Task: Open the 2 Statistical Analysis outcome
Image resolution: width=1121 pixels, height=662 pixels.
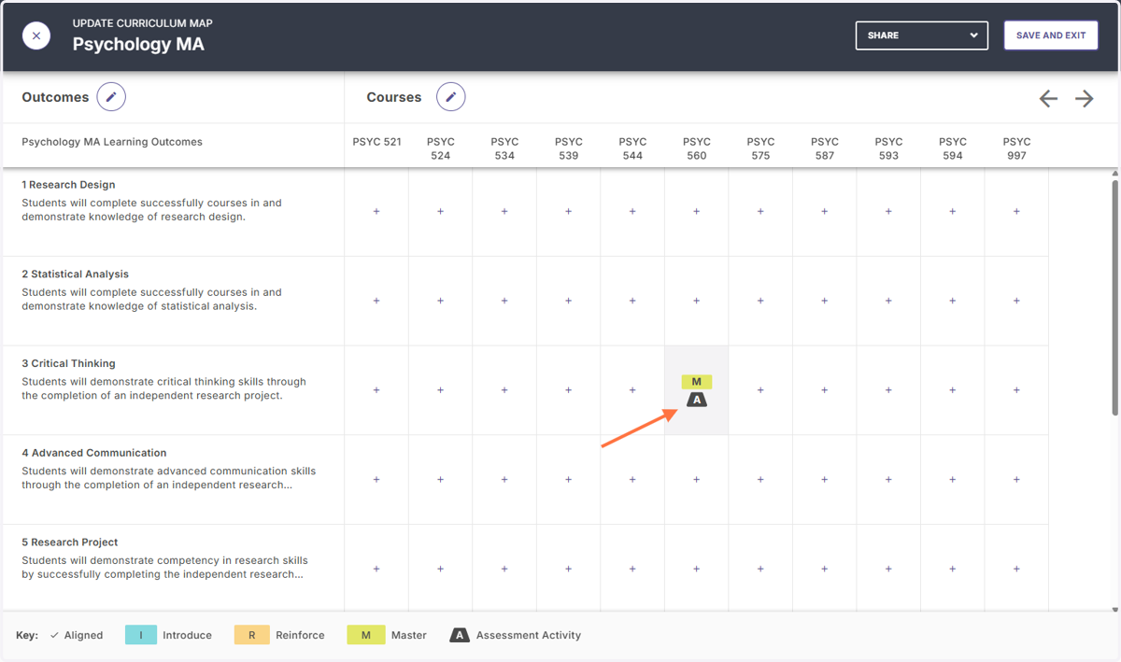Action: coord(76,275)
